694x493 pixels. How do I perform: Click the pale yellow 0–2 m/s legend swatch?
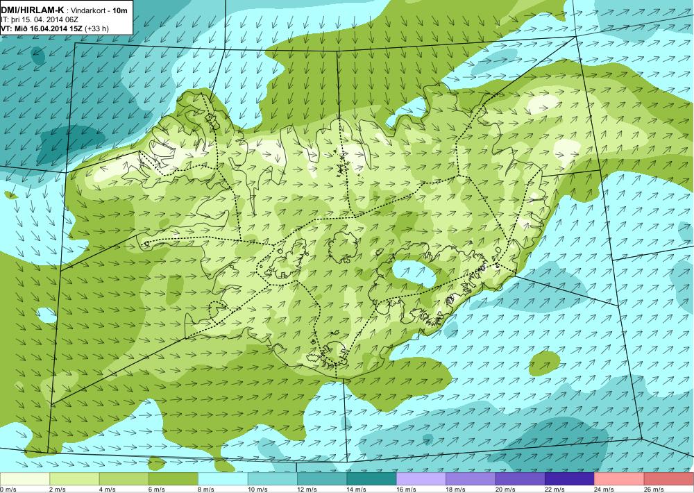pyautogui.click(x=25, y=479)
